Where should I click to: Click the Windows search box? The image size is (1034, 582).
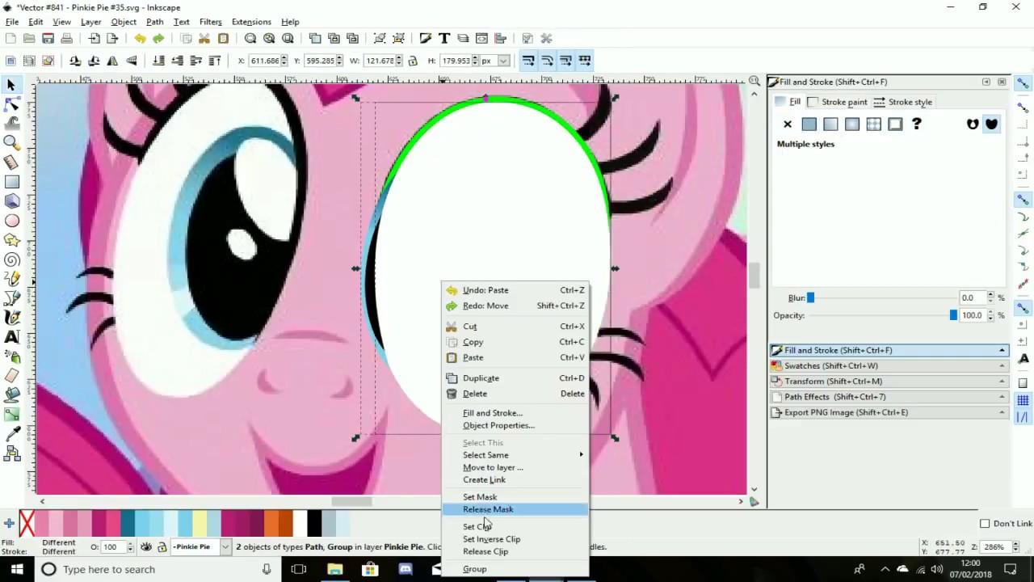pos(158,569)
